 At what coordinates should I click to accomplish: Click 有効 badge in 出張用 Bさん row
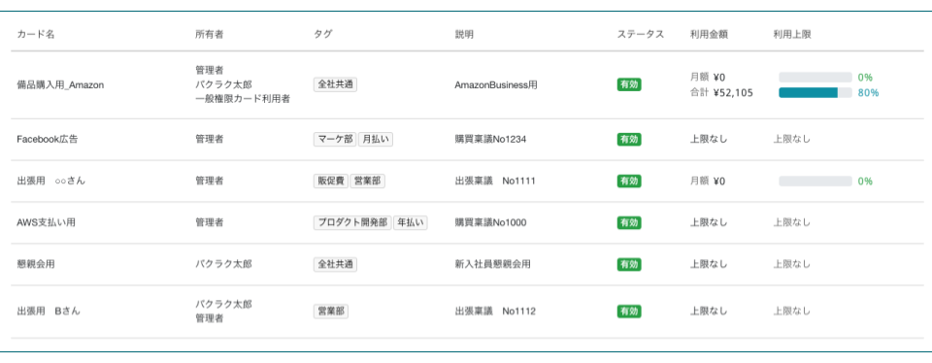point(629,312)
